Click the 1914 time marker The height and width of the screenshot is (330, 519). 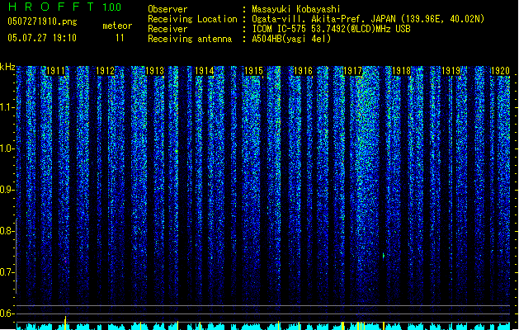click(x=205, y=71)
